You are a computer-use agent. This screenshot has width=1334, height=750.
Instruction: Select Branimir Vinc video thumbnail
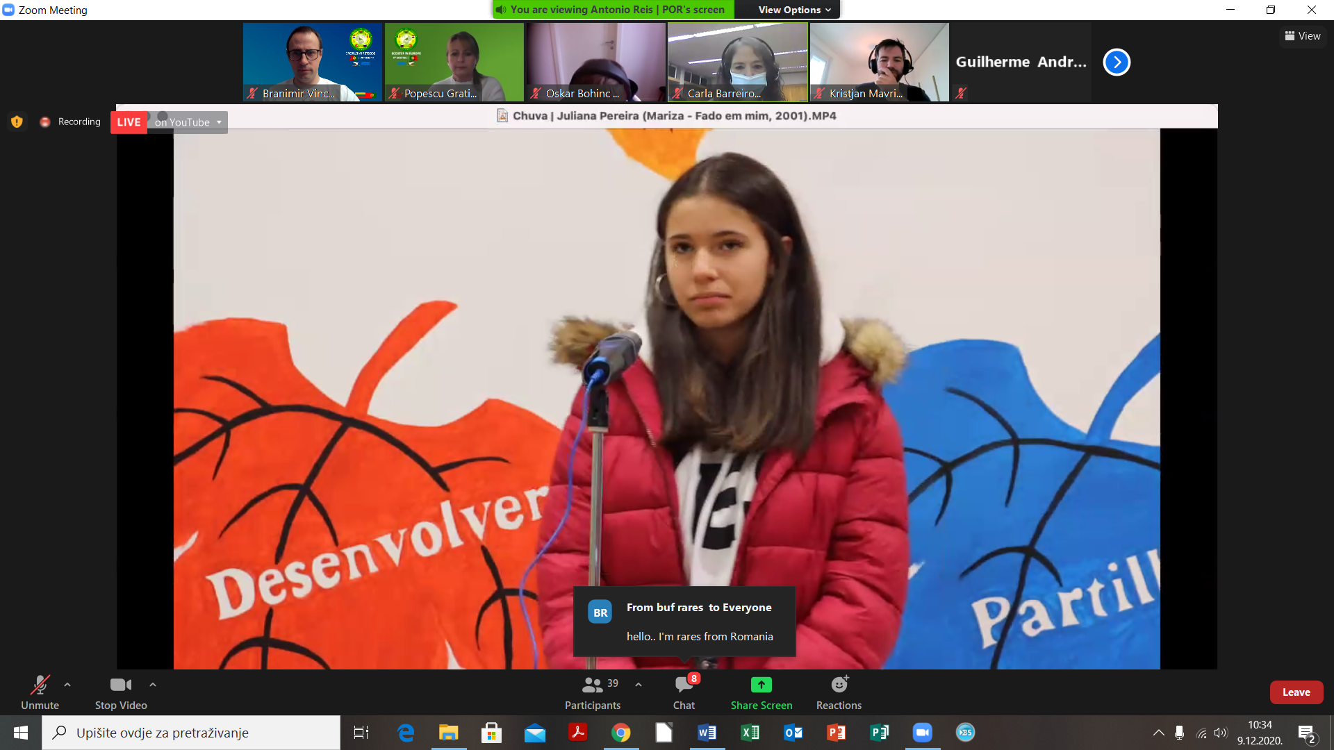click(x=313, y=62)
